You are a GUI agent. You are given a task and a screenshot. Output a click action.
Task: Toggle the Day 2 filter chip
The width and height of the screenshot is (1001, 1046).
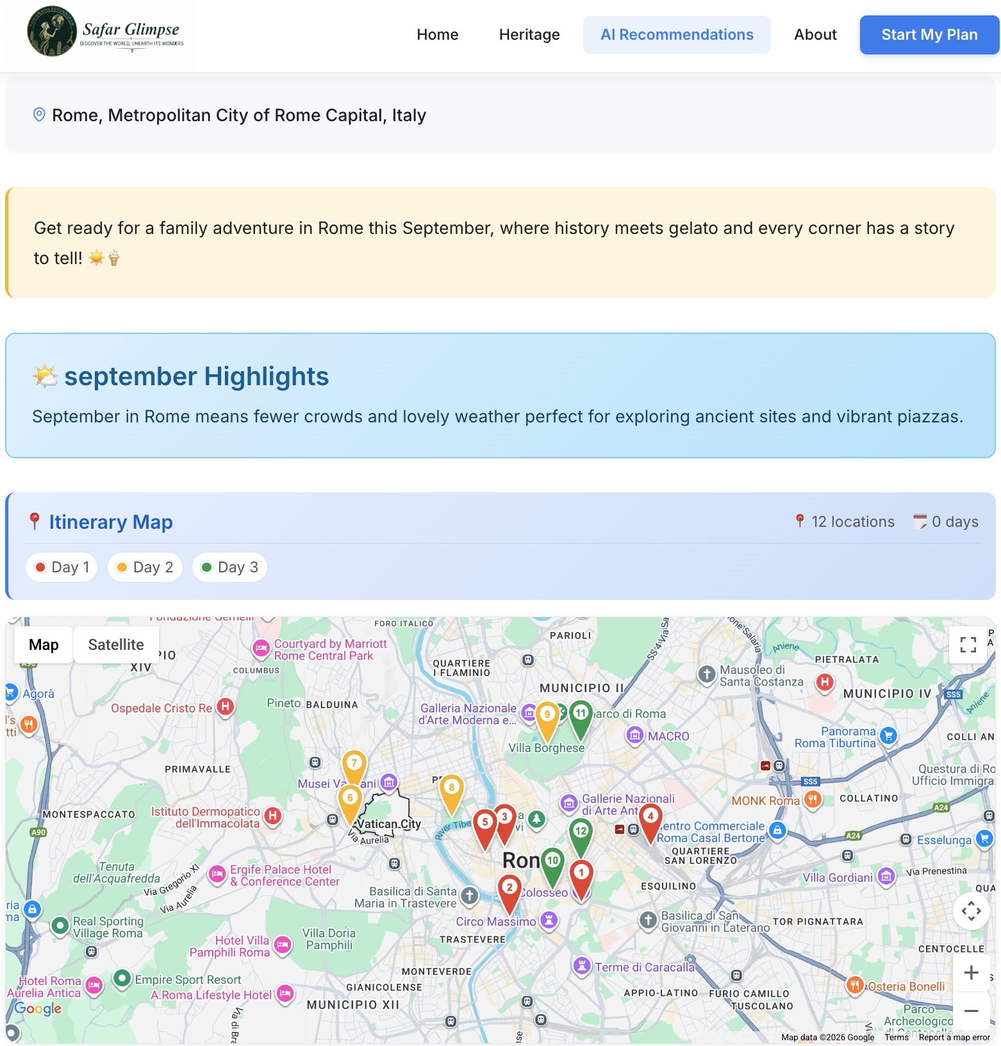click(x=145, y=567)
